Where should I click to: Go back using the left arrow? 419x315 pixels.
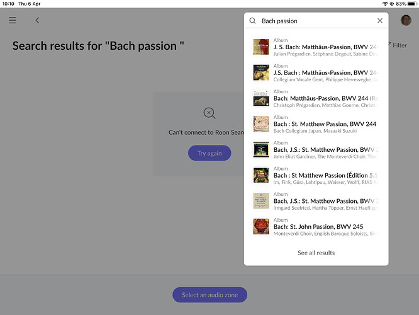point(37,21)
